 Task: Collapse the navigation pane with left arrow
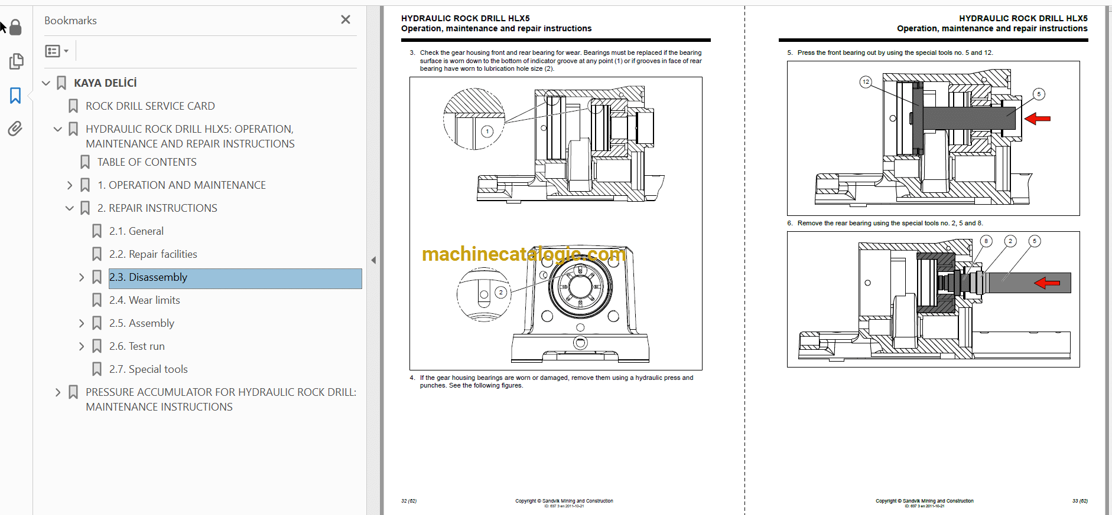coord(373,260)
